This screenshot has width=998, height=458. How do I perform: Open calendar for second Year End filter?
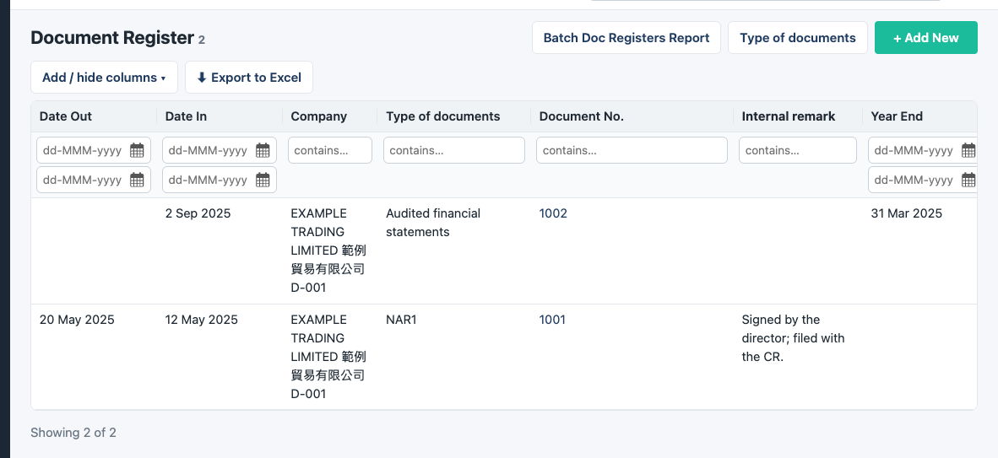968,180
